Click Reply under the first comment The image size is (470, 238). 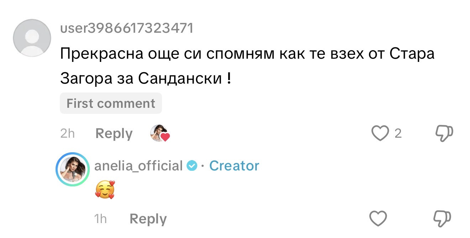click(x=113, y=133)
